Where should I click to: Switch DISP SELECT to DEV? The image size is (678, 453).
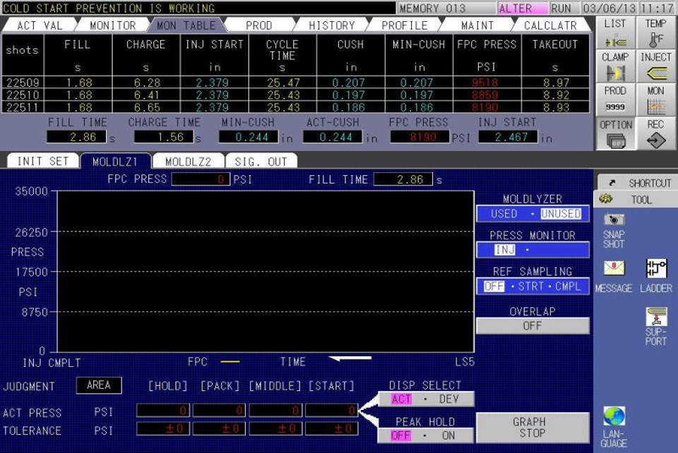448,399
